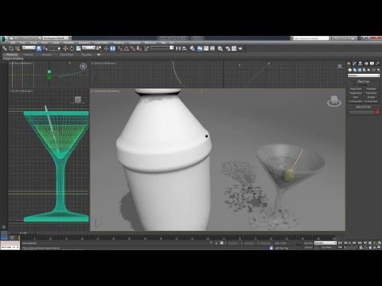The height and width of the screenshot is (286, 382).
Task: Select the Cameras create category
Action: 364,70
